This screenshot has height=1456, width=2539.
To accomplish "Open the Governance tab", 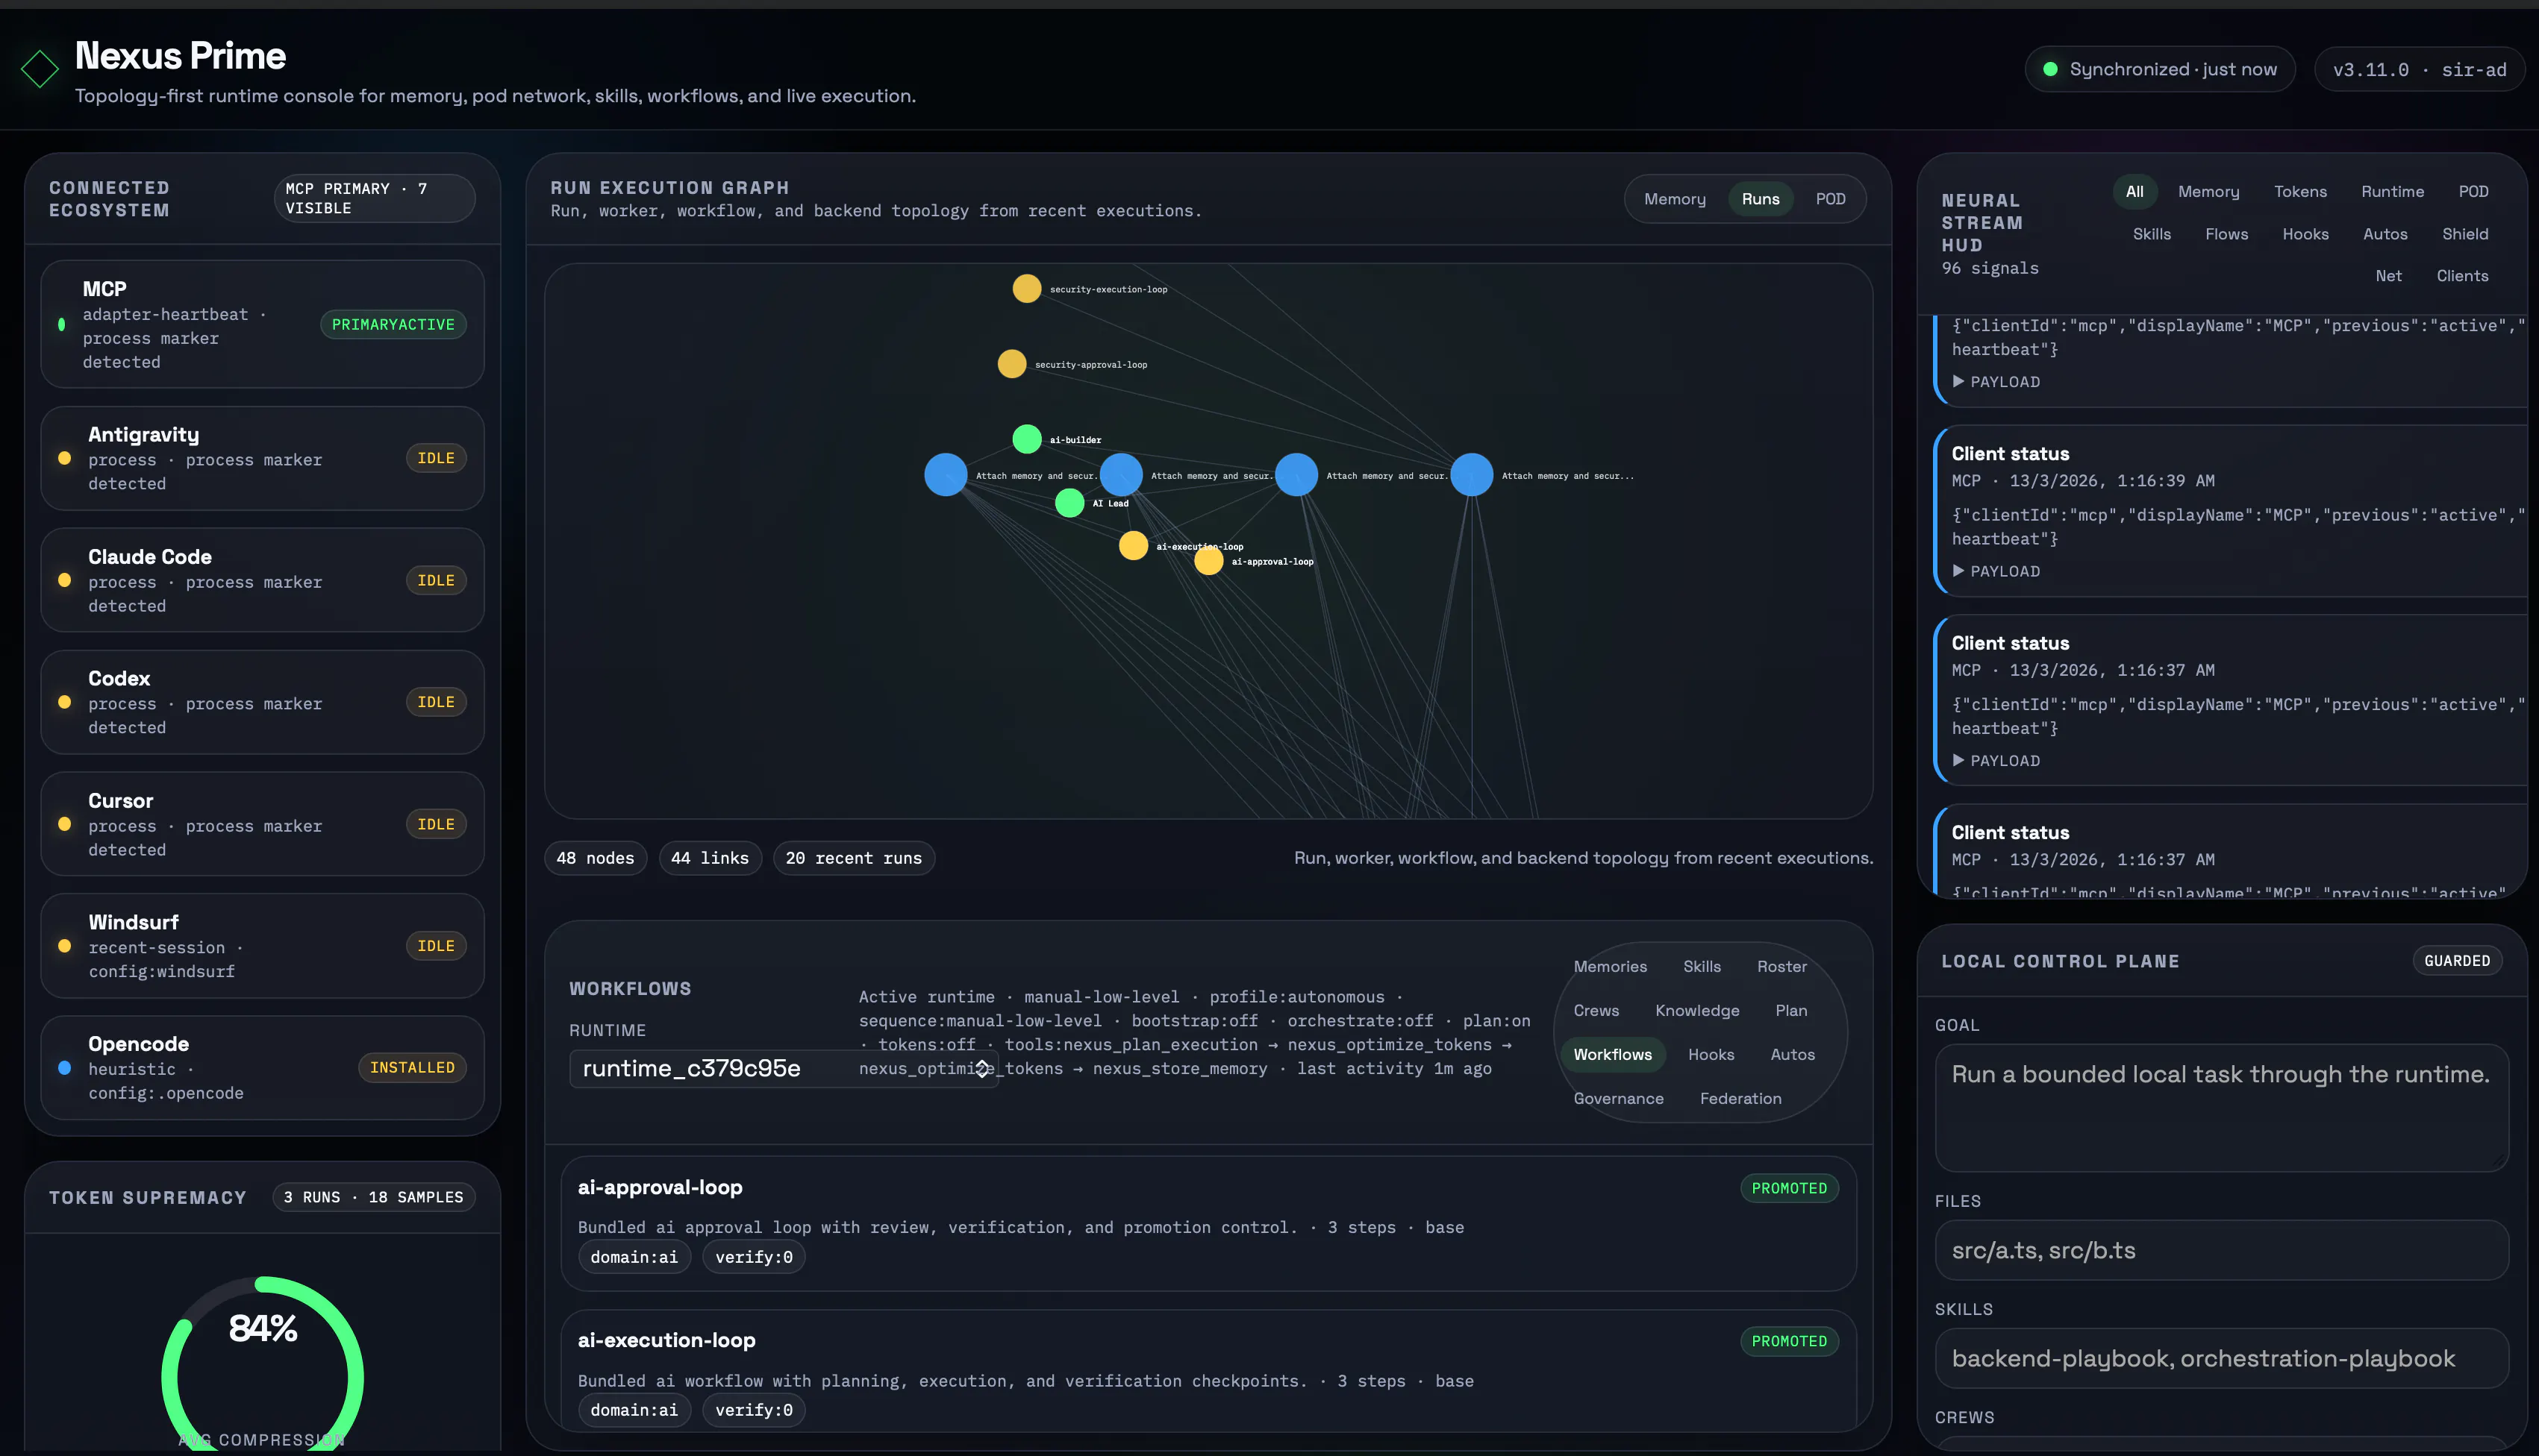I will coord(1617,1099).
